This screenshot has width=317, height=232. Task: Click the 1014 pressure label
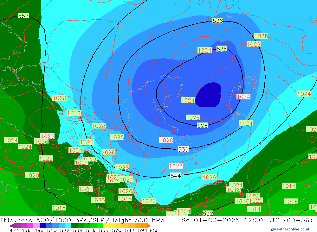254,209
